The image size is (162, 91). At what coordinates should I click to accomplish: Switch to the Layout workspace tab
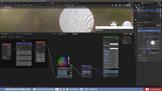tap(24, 3)
